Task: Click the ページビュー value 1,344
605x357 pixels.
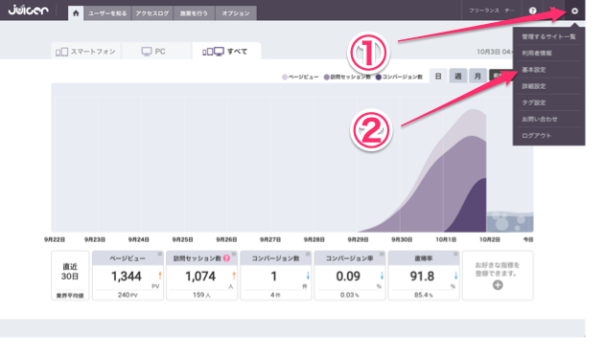Action: click(x=127, y=277)
